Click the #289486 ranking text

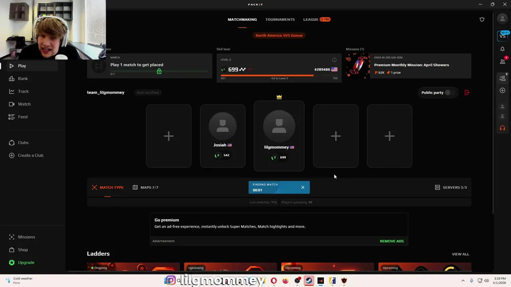coord(322,69)
